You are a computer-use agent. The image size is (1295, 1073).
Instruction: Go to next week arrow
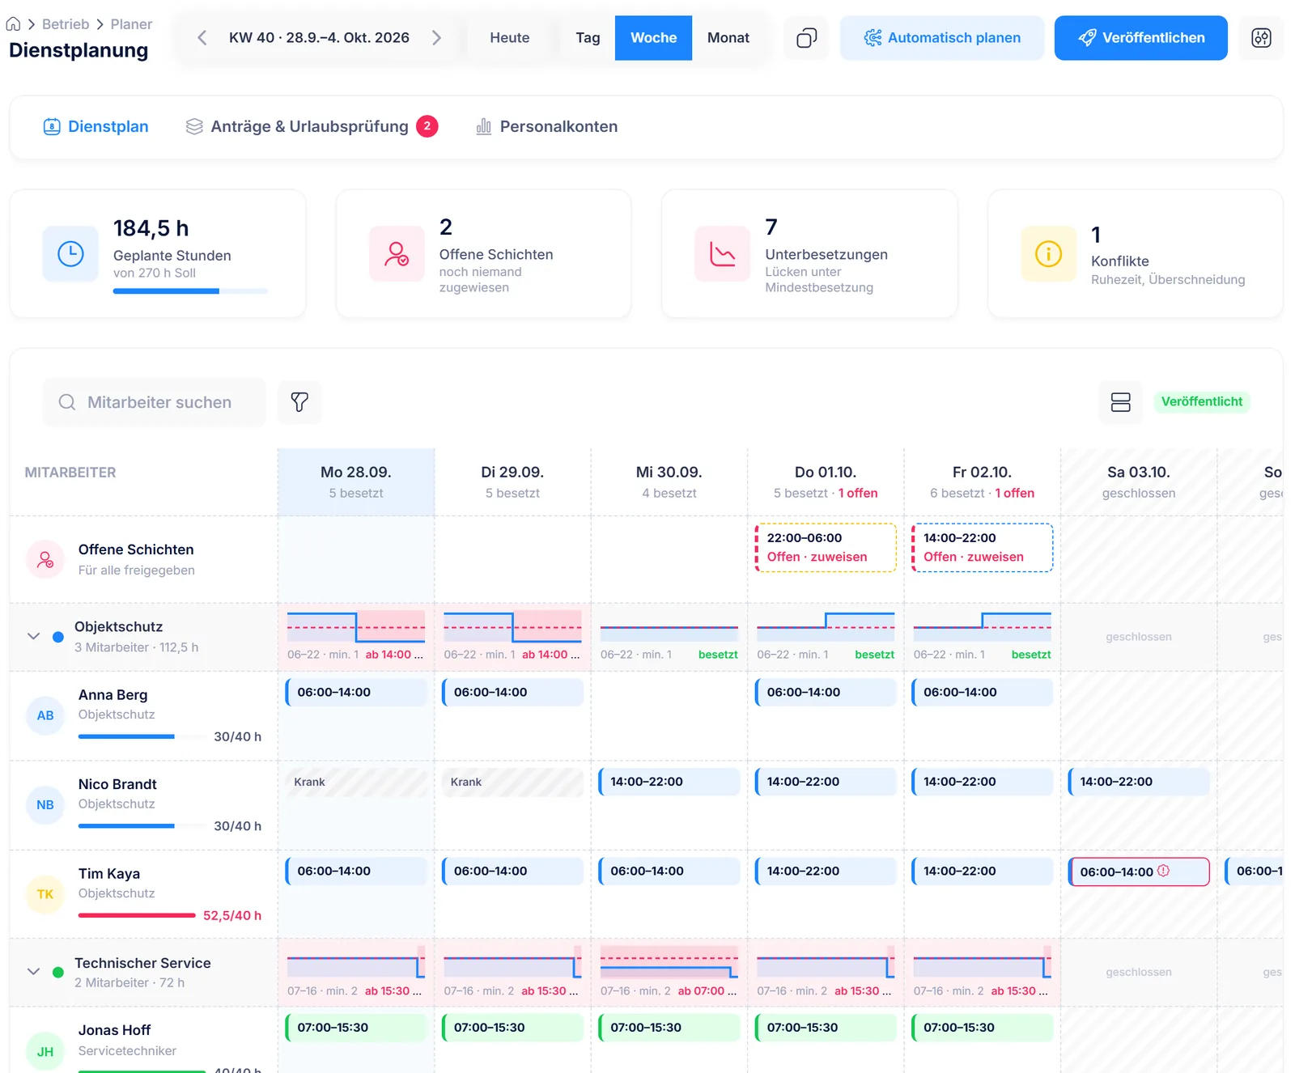(436, 38)
